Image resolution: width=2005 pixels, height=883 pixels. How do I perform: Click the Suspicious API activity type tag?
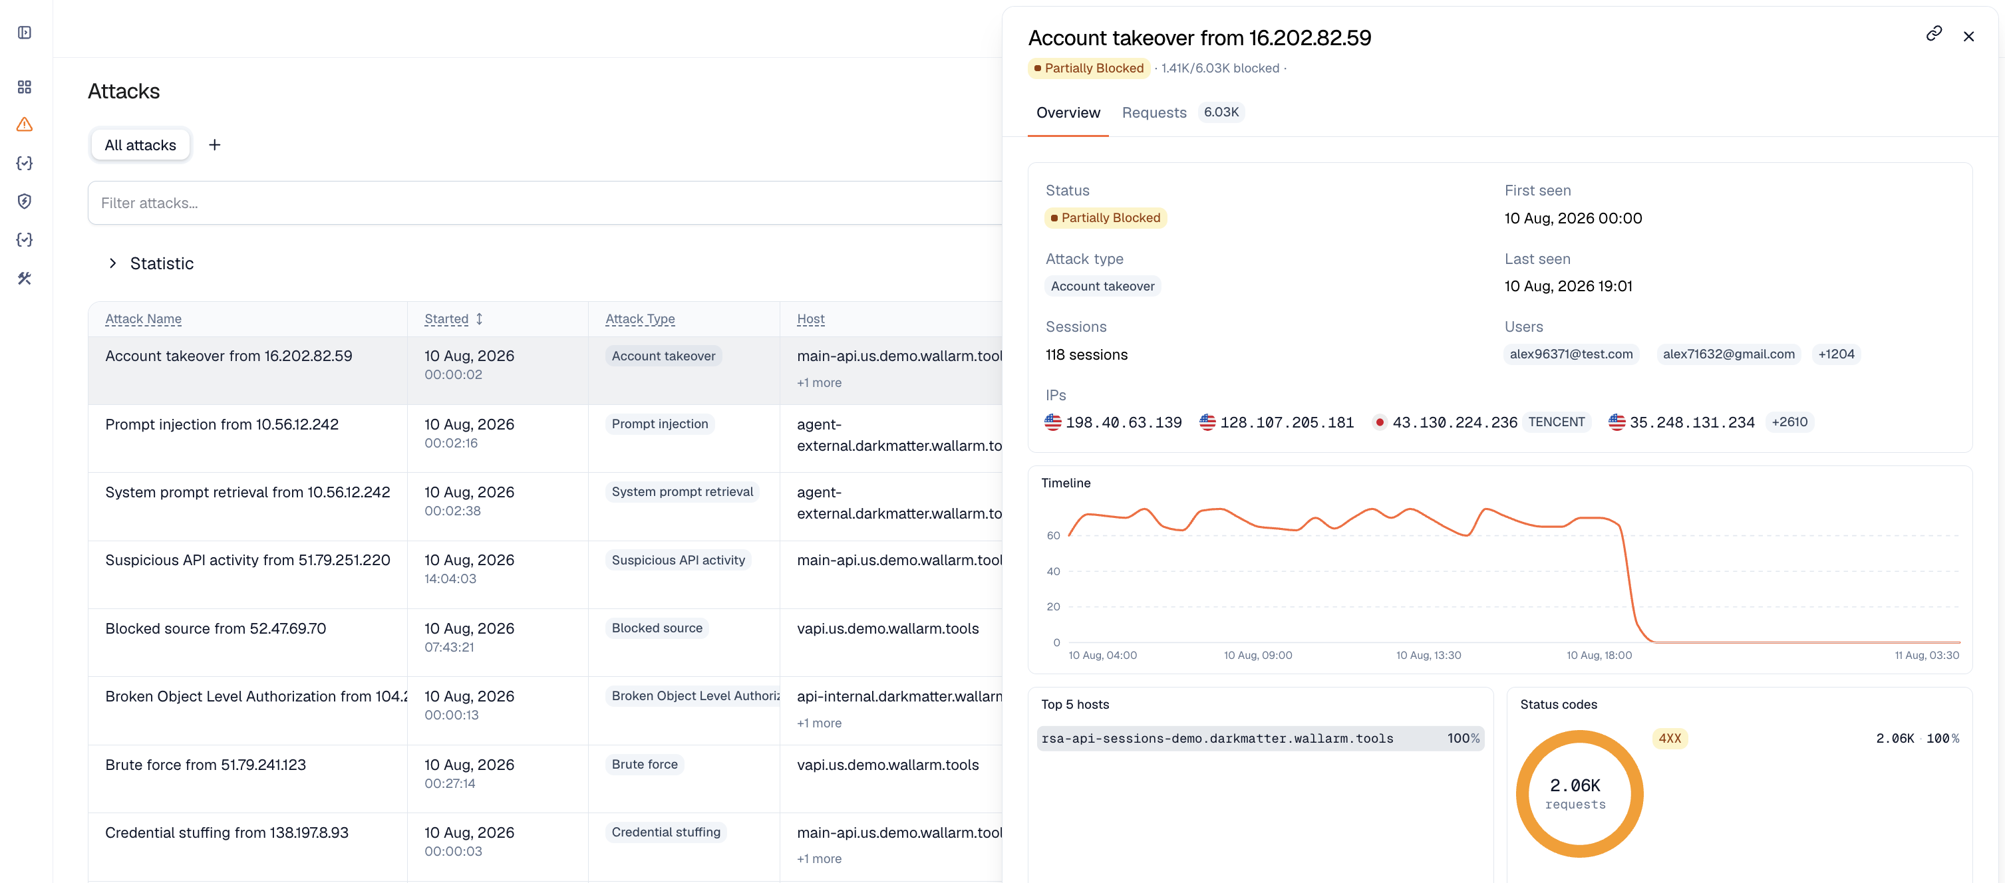click(677, 560)
